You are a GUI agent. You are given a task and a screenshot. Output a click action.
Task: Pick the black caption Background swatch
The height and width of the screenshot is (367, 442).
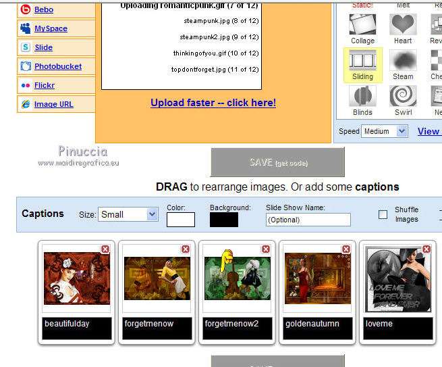point(224,220)
